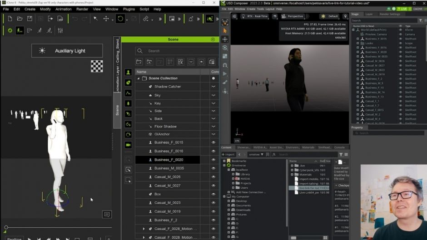The image size is (427, 240).
Task: Select the arrow Select tool in iClone
Action: (x=95, y=19)
